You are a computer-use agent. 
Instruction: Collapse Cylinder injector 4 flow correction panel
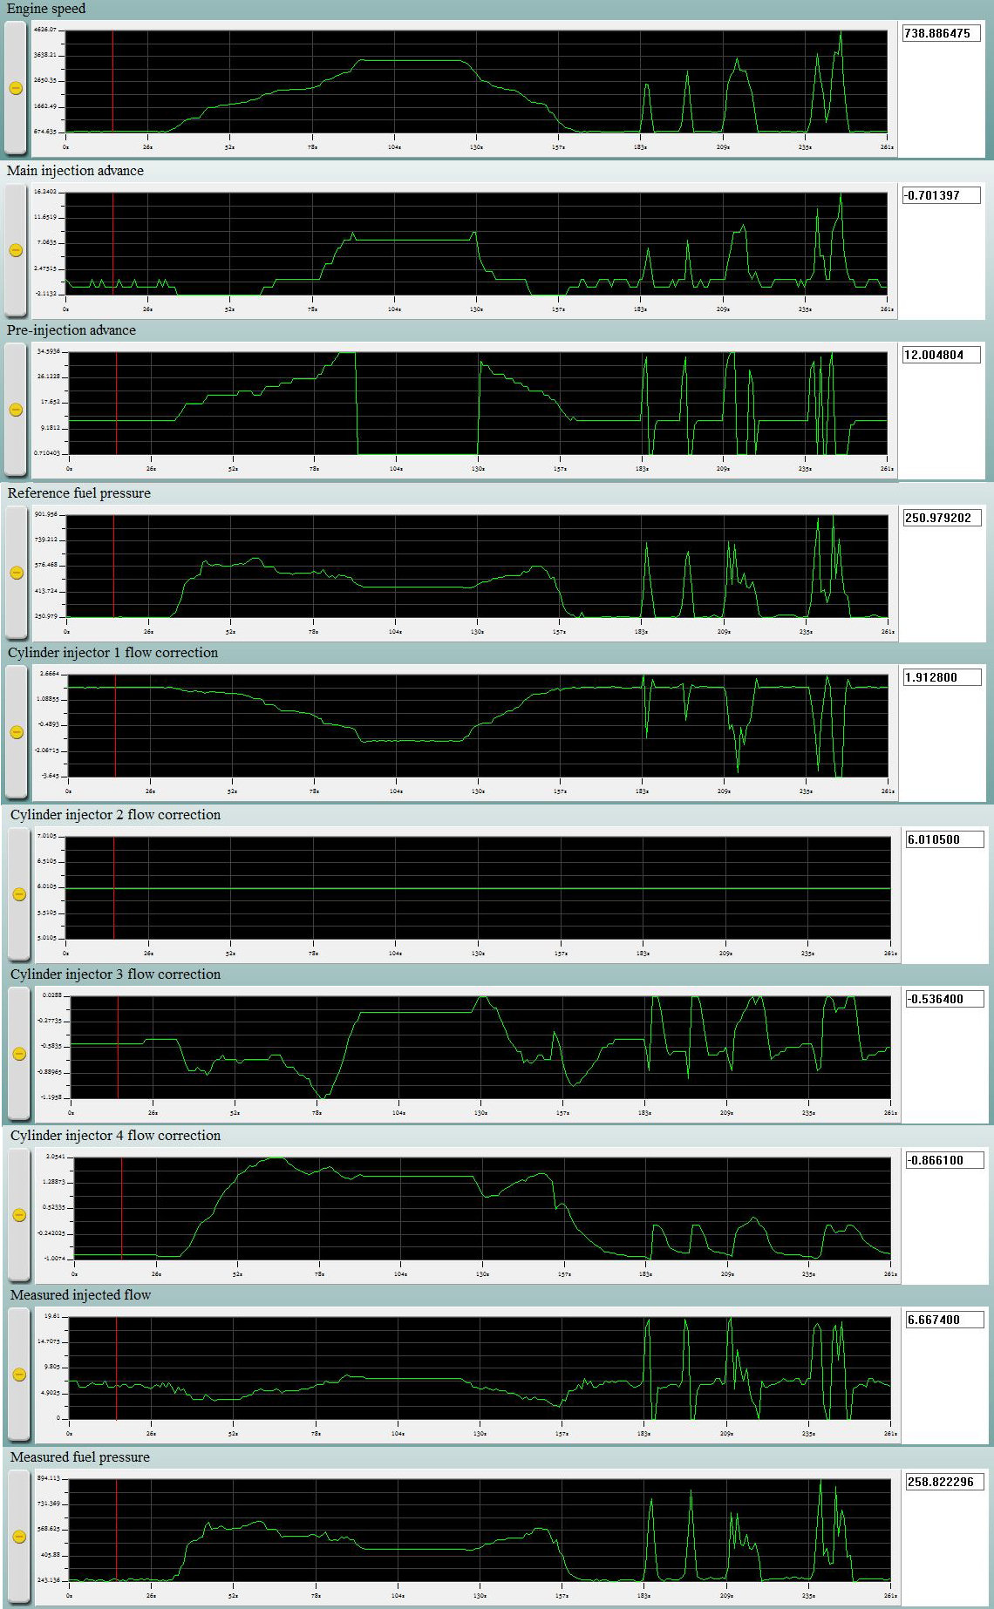(x=19, y=1215)
